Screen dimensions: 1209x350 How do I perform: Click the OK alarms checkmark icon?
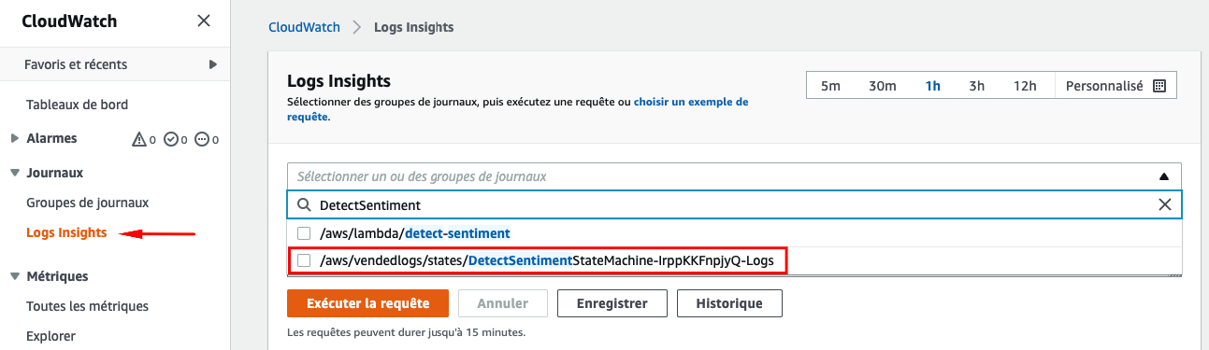170,139
